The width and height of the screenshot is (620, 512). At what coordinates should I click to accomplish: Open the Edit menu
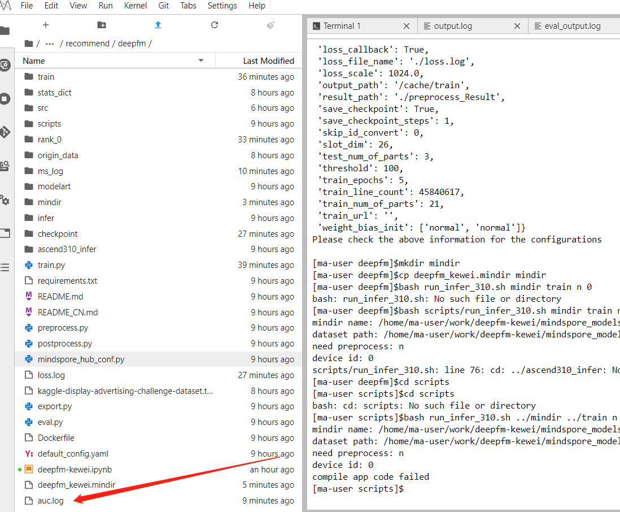click(x=51, y=6)
